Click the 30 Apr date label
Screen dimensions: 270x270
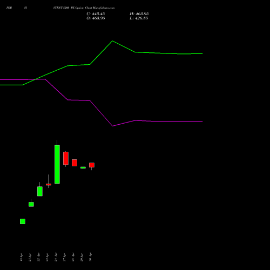coord(90,257)
